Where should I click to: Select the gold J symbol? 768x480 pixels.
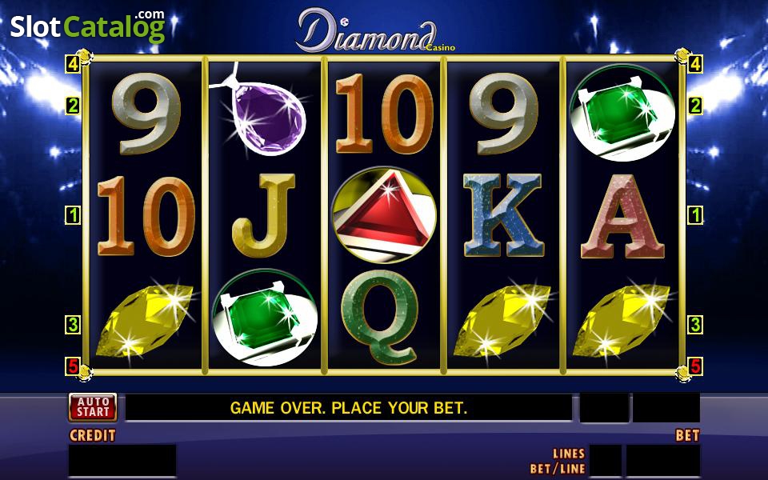pyautogui.click(x=263, y=215)
